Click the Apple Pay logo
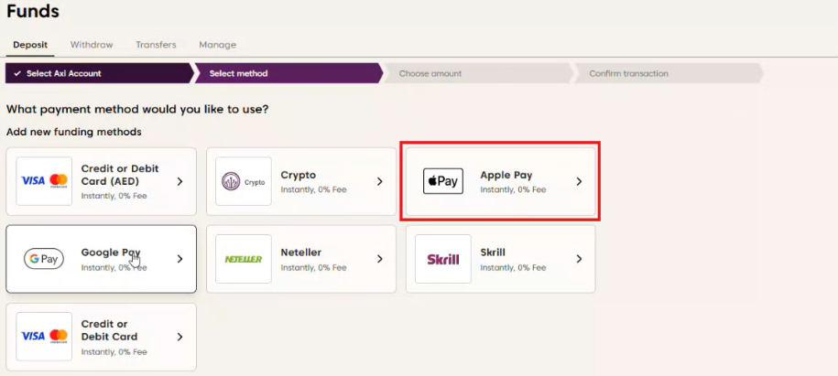Viewport: 838px width, 376px height. pos(443,181)
